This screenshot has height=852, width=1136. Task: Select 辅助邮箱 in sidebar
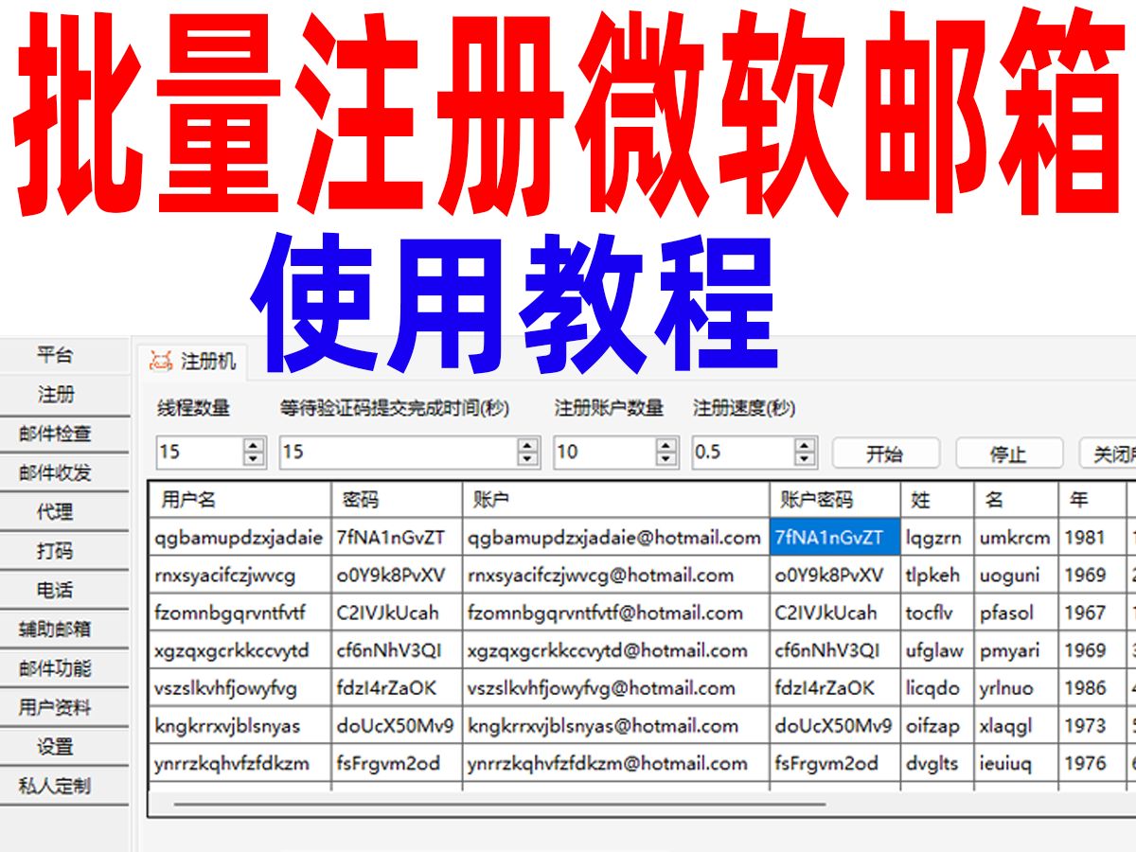[55, 630]
